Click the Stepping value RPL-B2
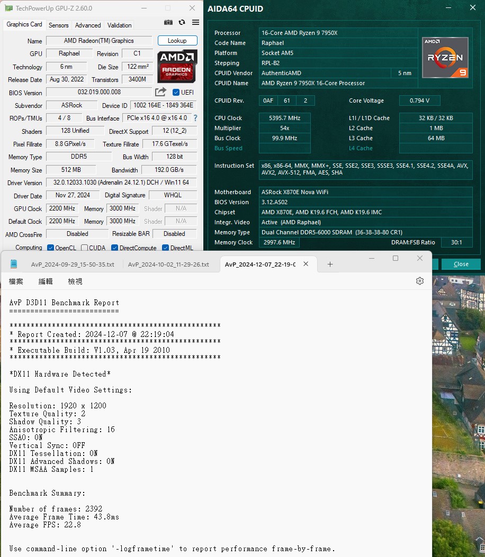Screen dimensions: 485x557 coord(338,63)
